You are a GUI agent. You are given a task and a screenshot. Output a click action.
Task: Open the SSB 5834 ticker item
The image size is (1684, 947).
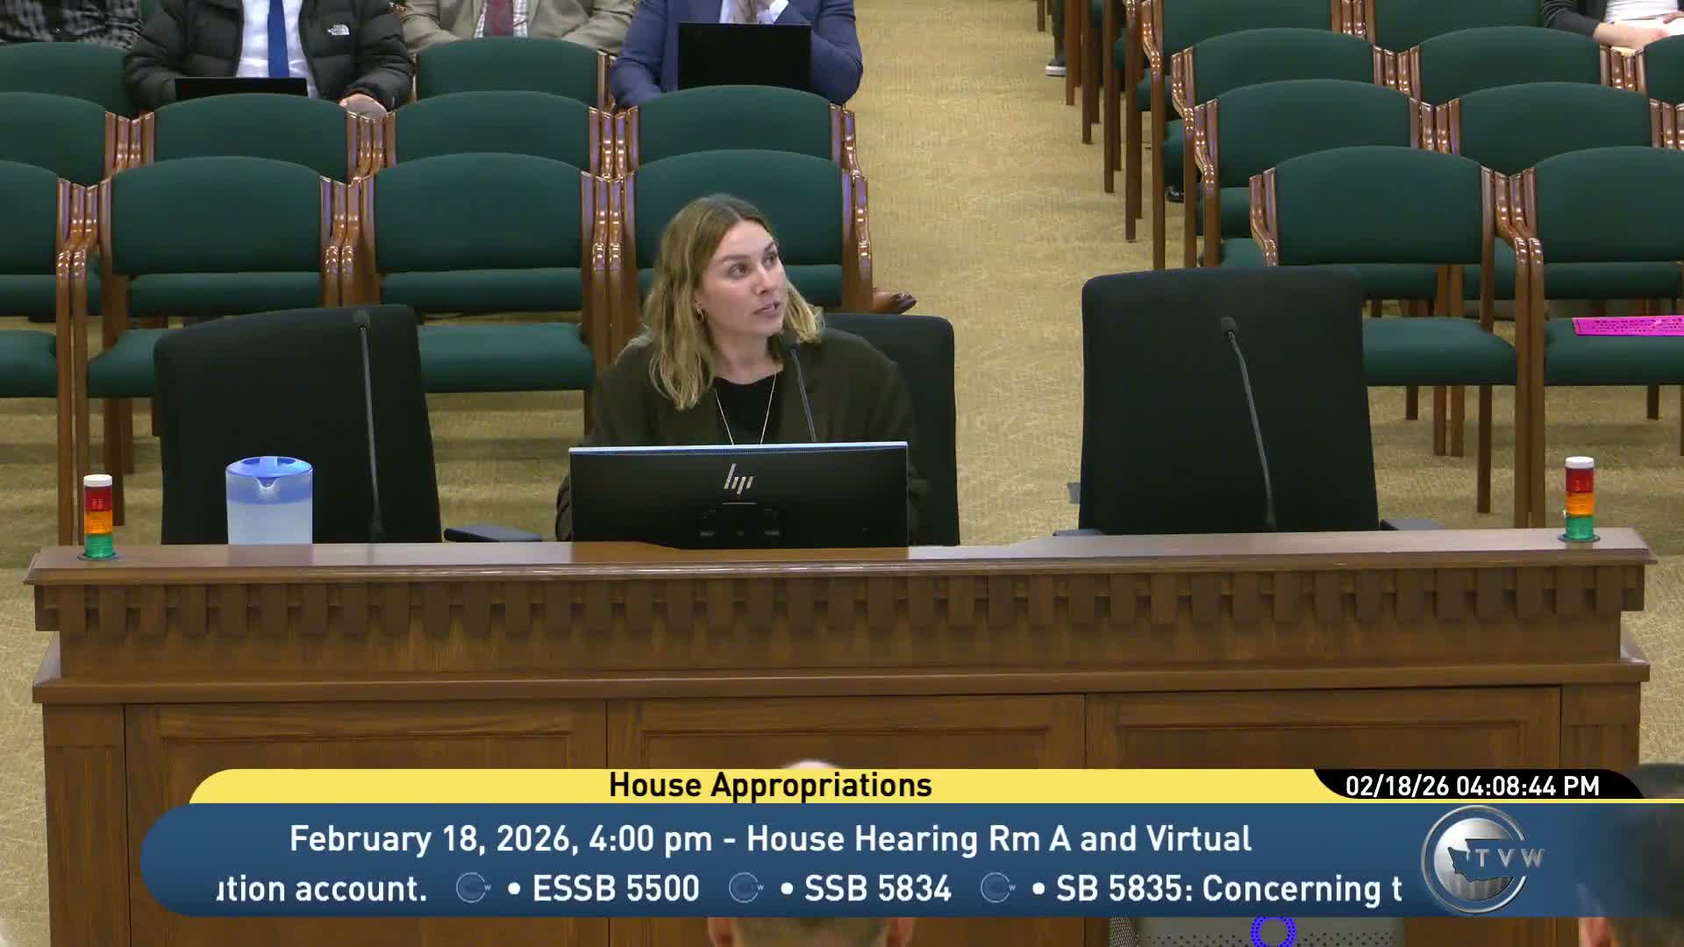pyautogui.click(x=877, y=888)
